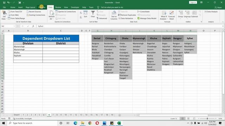Switch to the Insert tab
Screen dimensions: 225x126
point(20,7)
